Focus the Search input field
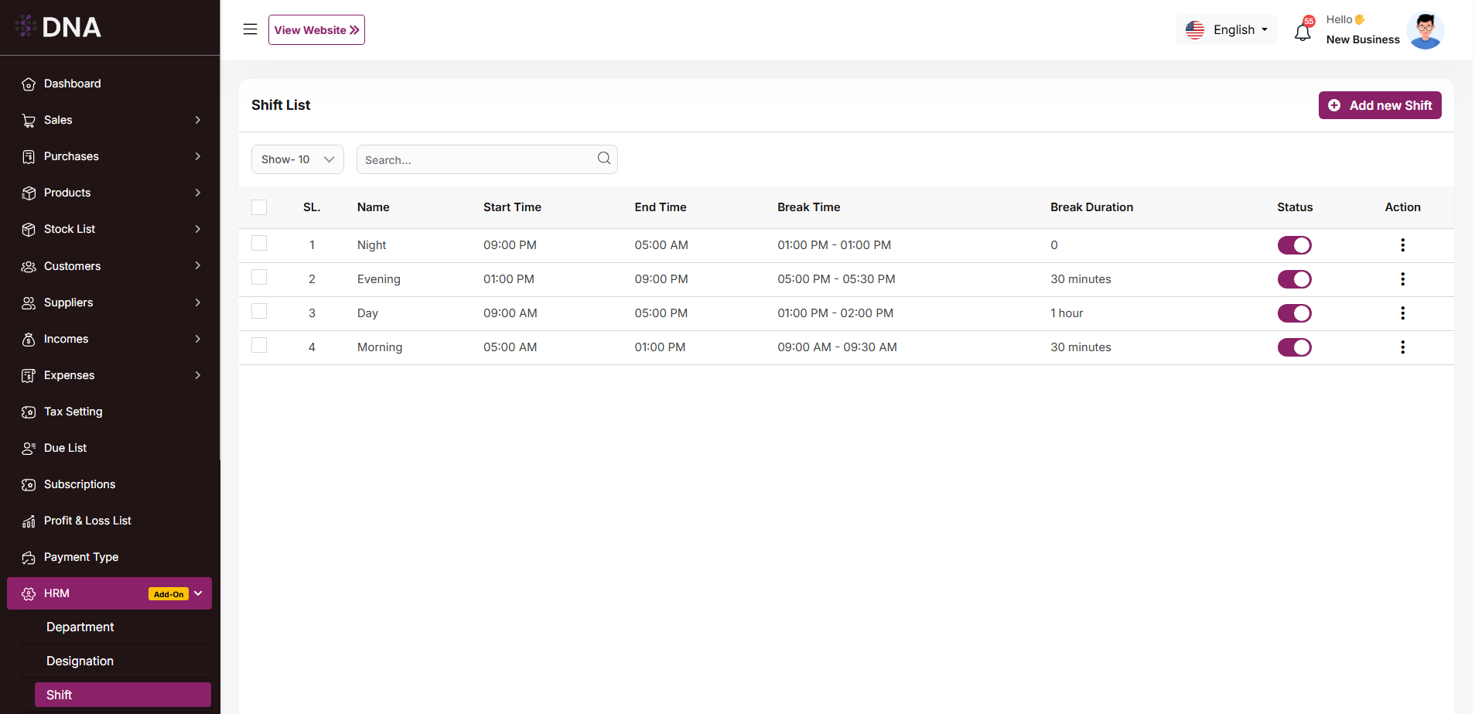The height and width of the screenshot is (714, 1475). pos(476,160)
